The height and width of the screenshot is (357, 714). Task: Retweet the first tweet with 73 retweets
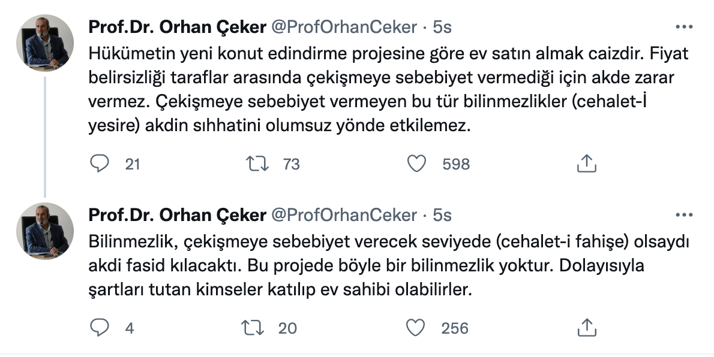click(257, 164)
